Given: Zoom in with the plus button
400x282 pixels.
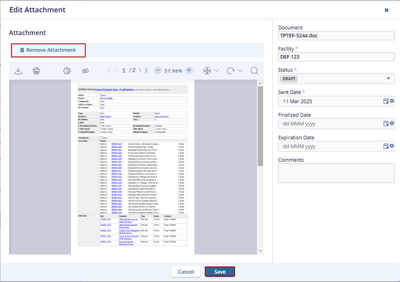Looking at the screenshot, I should point(189,71).
